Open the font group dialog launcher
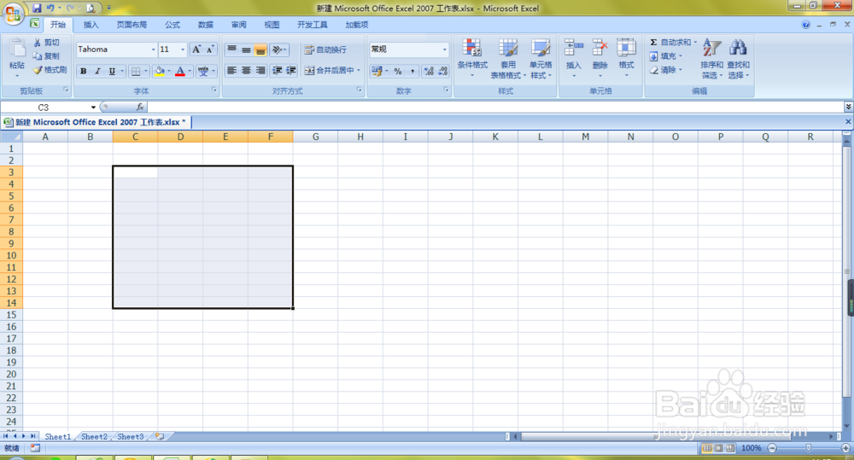Screen dimensions: 854x460 pyautogui.click(x=214, y=90)
